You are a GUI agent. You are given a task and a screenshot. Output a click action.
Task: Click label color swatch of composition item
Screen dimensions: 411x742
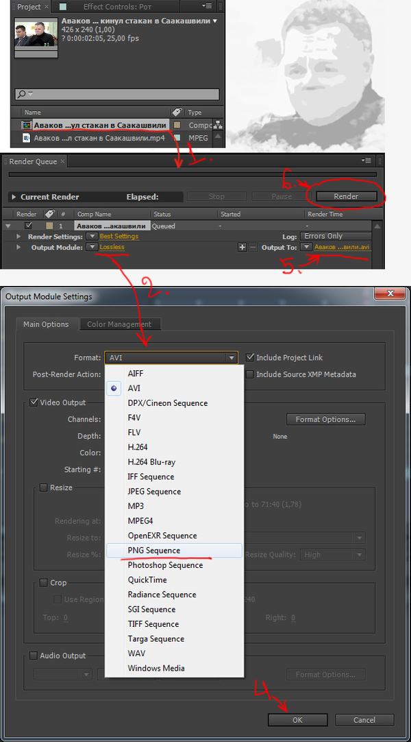click(177, 125)
